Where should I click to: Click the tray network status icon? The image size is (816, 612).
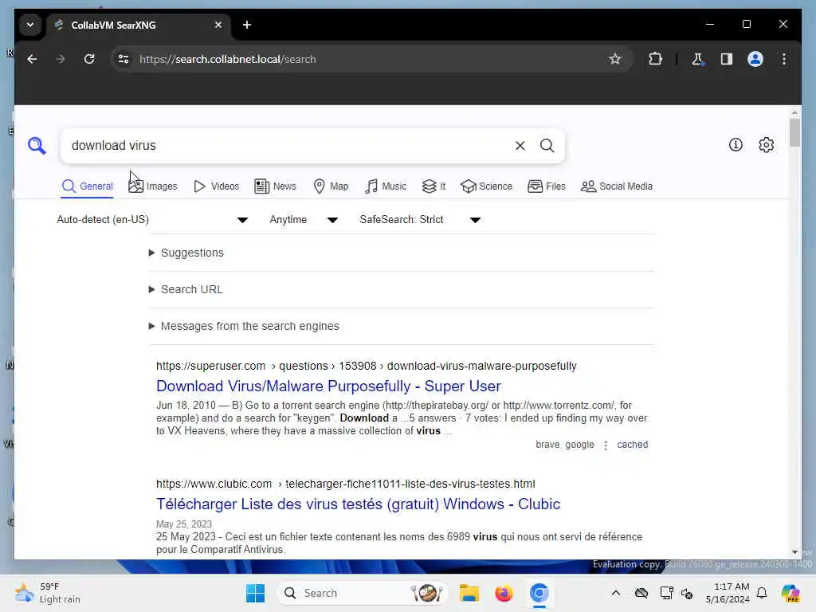[x=666, y=593]
